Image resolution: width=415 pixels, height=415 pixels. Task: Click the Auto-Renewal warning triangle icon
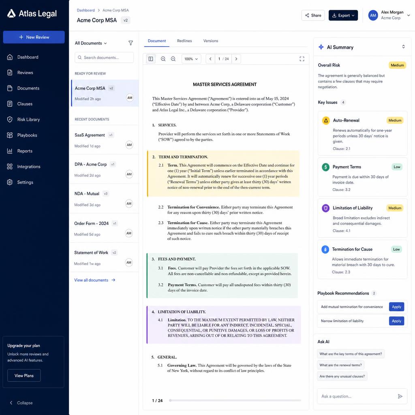click(326, 120)
